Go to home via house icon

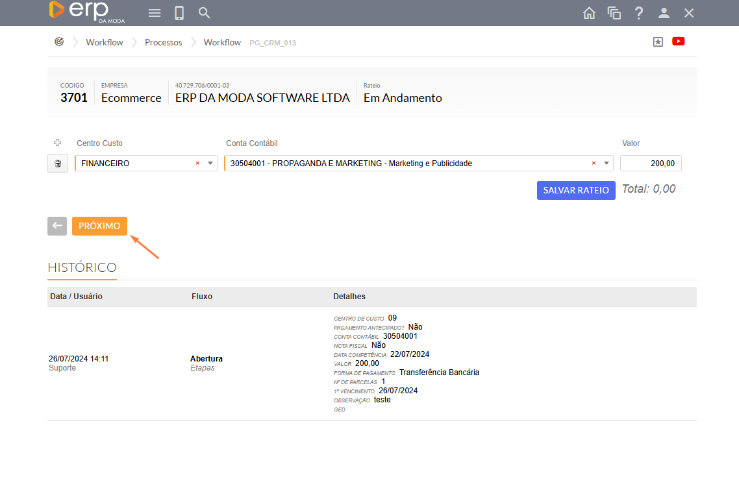(x=589, y=13)
